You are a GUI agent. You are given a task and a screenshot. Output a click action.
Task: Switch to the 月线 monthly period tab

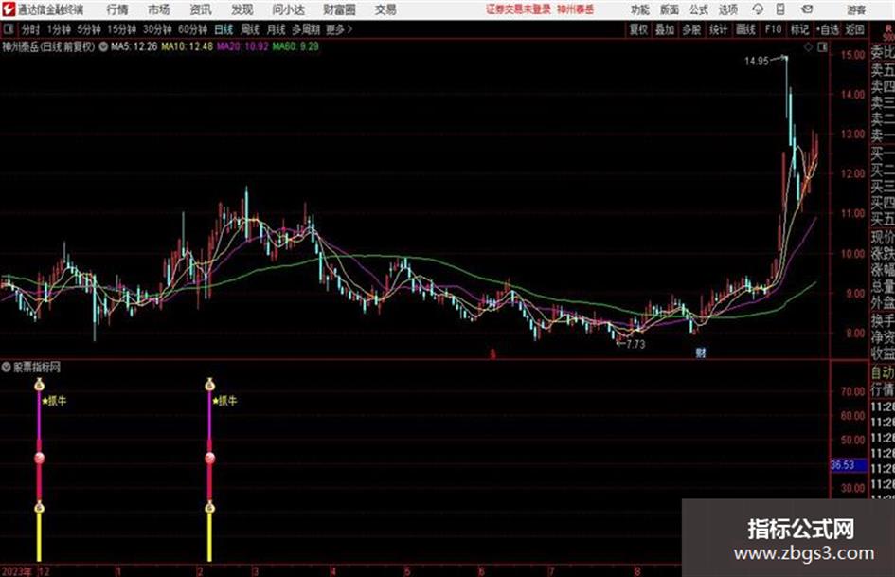pos(277,29)
